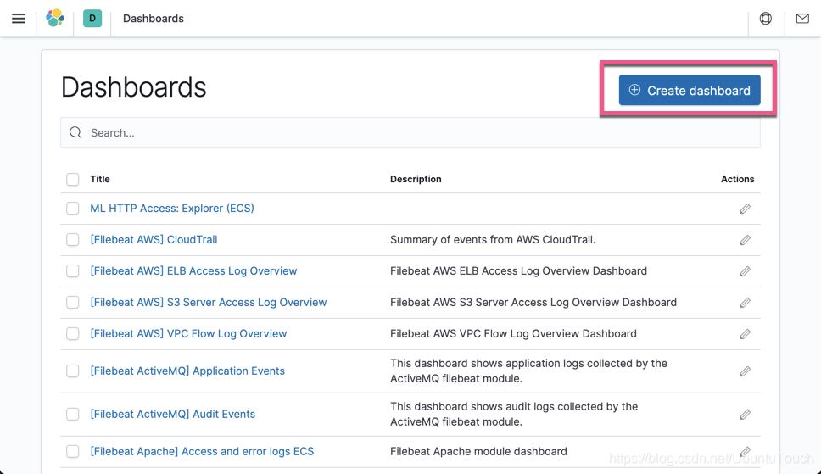Open the mail newsfeed icon

pos(802,19)
